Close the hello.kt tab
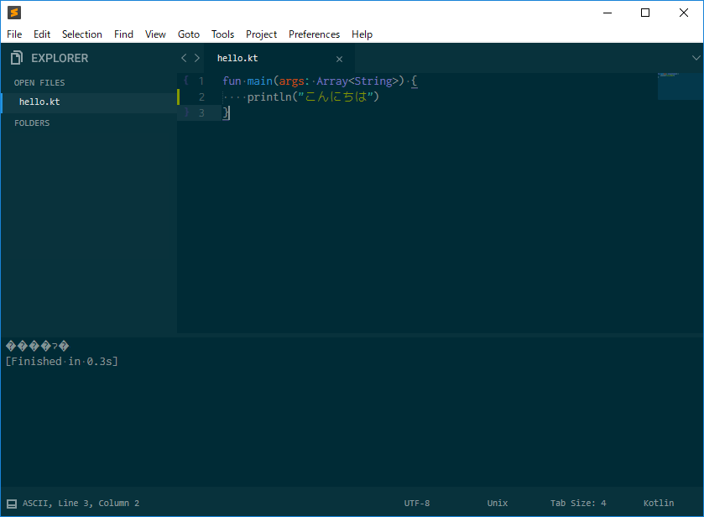Screen dimensions: 704x517 [340, 59]
